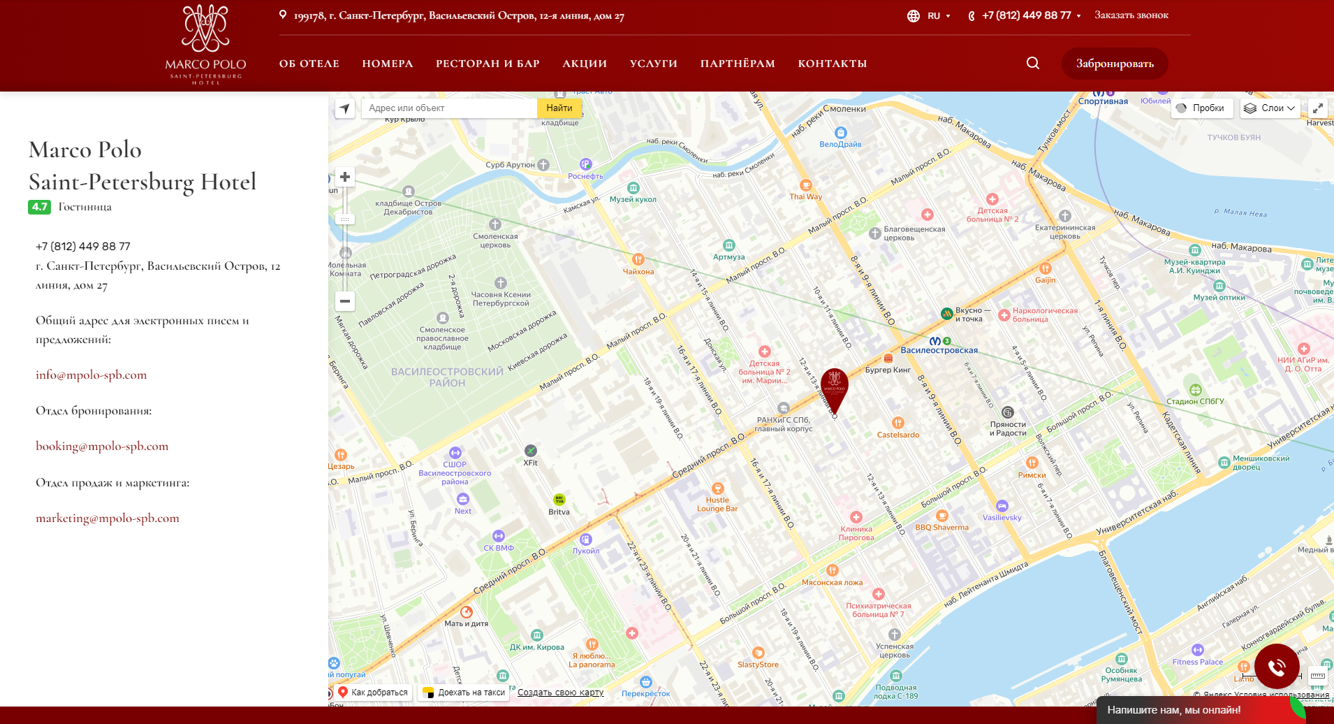Click Василеостровская metro station icon
This screenshot has width=1334, height=724.
(934, 341)
